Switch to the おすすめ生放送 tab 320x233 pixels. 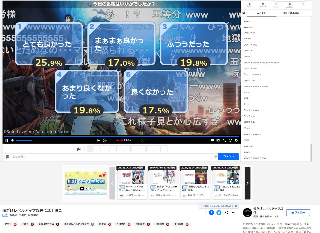click(x=291, y=13)
